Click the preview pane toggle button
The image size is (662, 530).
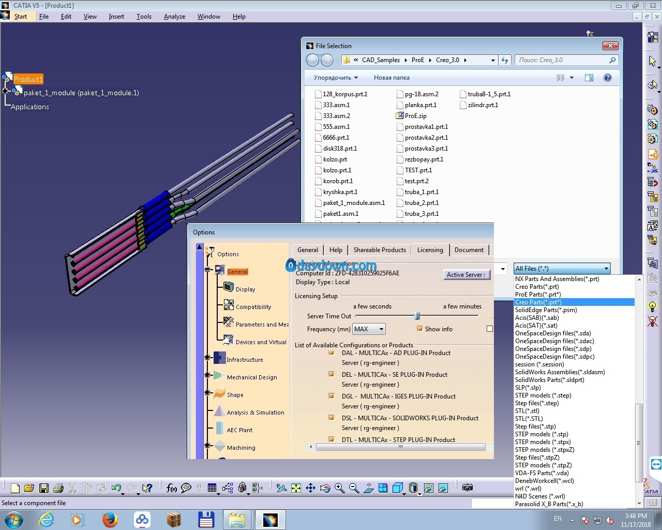pyautogui.click(x=589, y=78)
